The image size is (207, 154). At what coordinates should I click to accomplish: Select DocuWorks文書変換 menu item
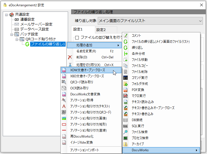(x=91, y=94)
